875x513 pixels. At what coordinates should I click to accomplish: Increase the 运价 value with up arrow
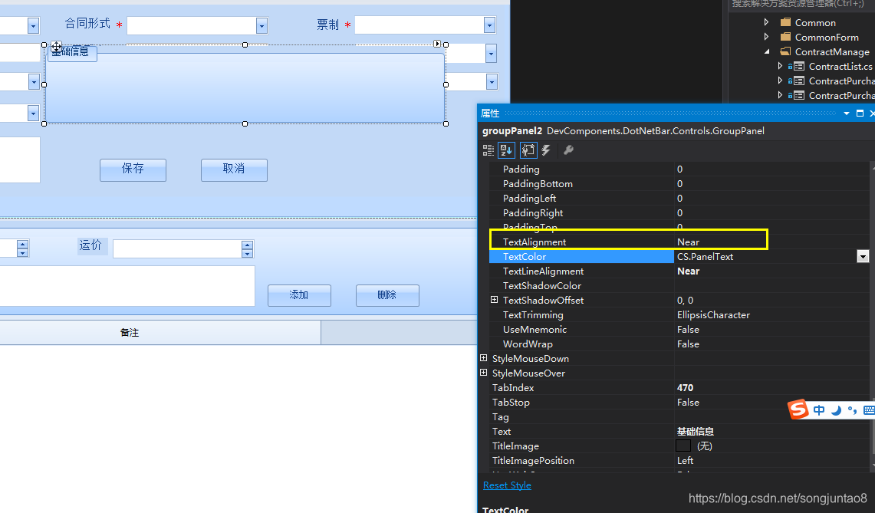coord(247,245)
